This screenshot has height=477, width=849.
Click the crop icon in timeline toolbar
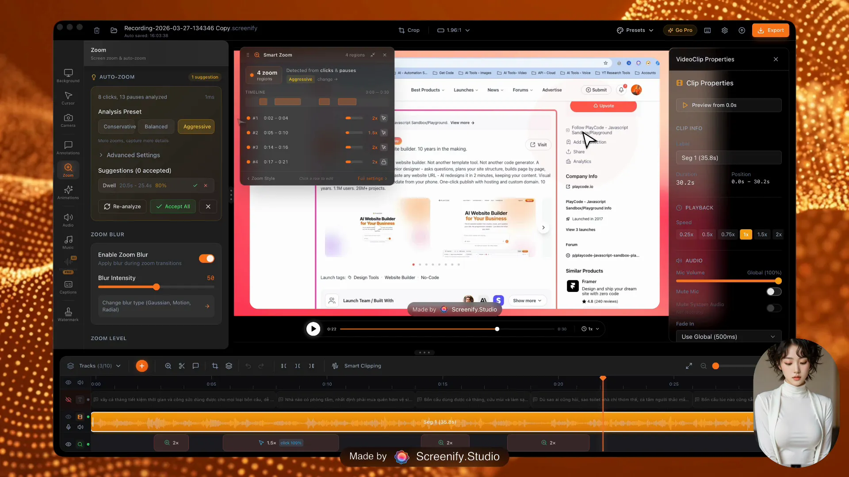[x=215, y=366]
